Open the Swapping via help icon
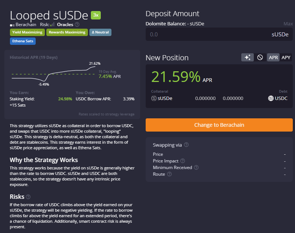 coord(186,145)
